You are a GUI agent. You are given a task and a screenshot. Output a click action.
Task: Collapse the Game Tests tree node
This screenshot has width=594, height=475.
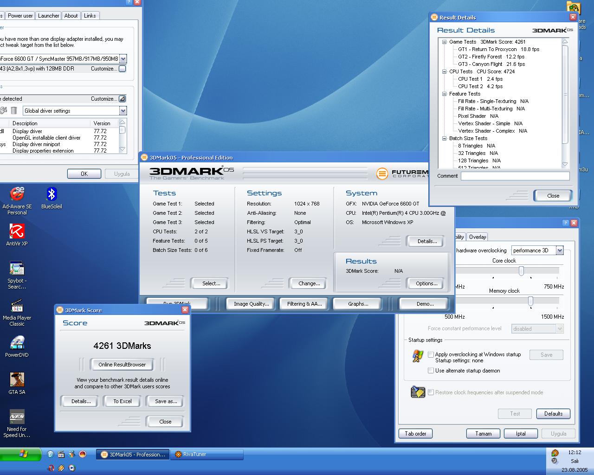(444, 42)
